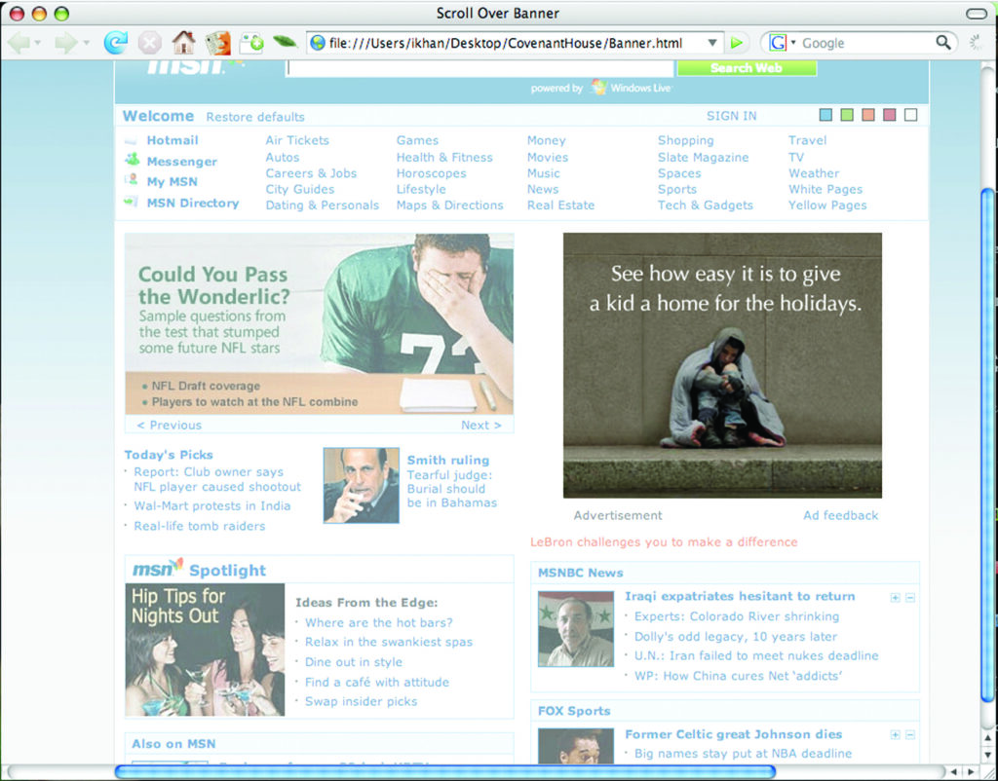Open the Back button history dropdown arrow
Screen dimensions: 998x781
pos(38,43)
